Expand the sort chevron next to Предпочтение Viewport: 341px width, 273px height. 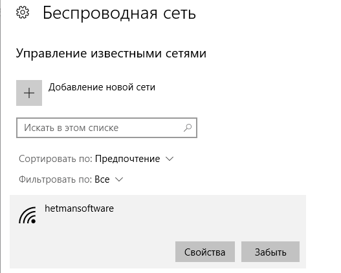[170, 159]
